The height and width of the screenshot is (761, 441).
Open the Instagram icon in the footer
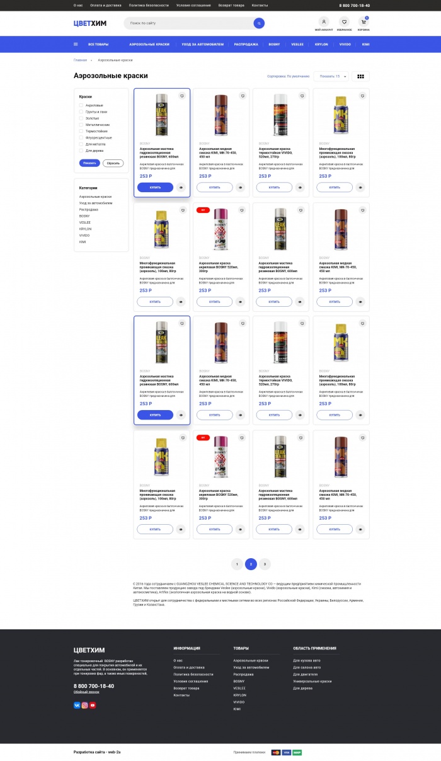(84, 705)
